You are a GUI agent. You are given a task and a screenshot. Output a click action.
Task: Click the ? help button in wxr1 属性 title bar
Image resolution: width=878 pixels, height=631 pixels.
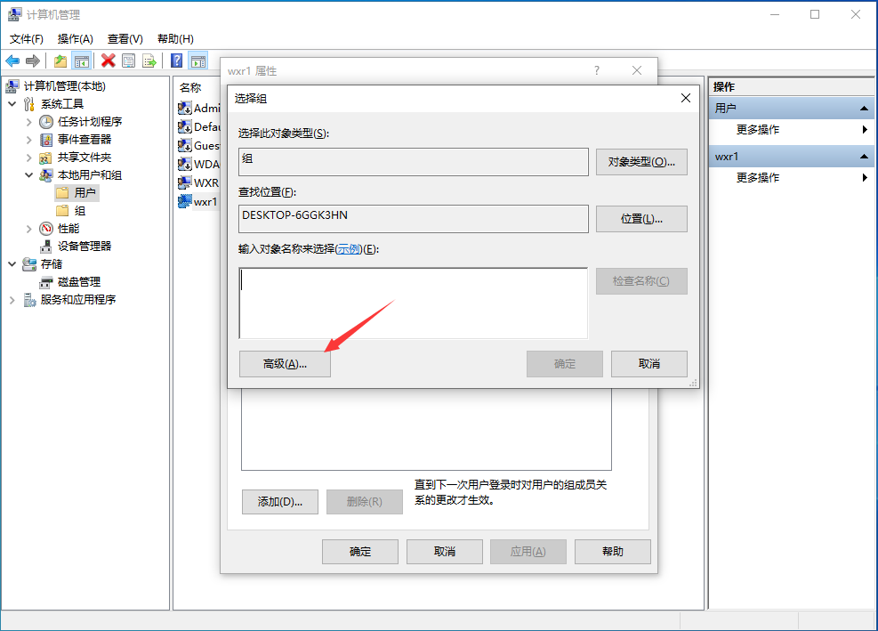596,70
